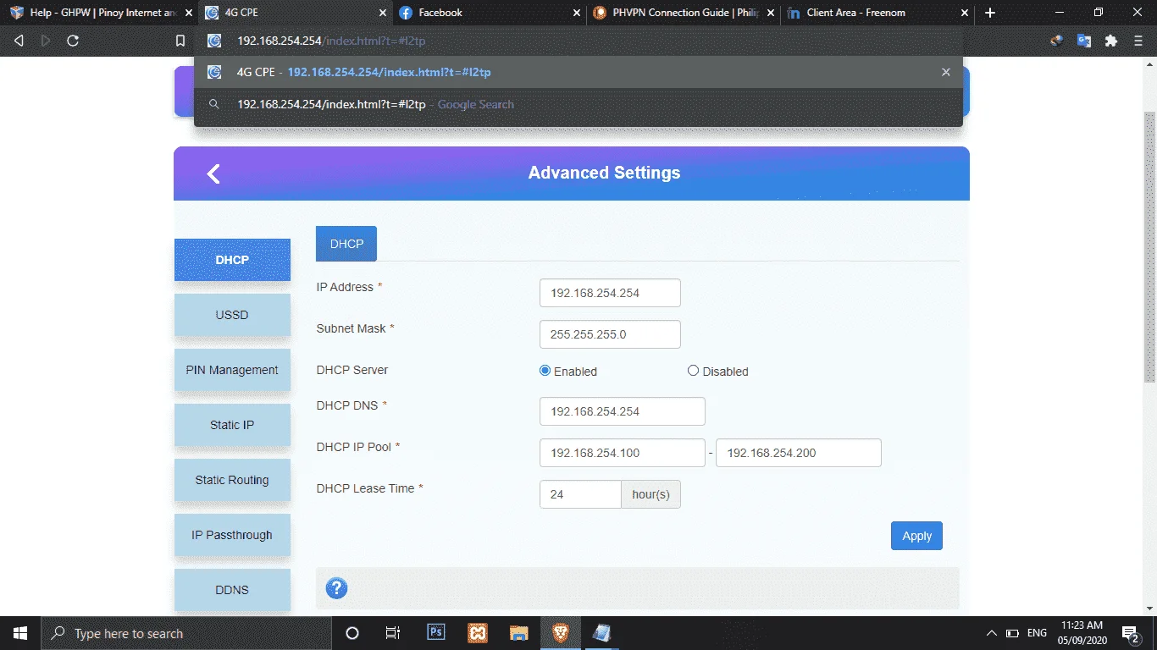1157x650 pixels.
Task: Click the Google Translate extension icon
Action: click(x=1083, y=41)
